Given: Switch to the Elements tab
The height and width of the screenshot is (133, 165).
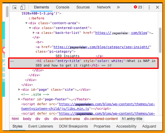Looking at the screenshot, I should pyautogui.click(x=41, y=7).
